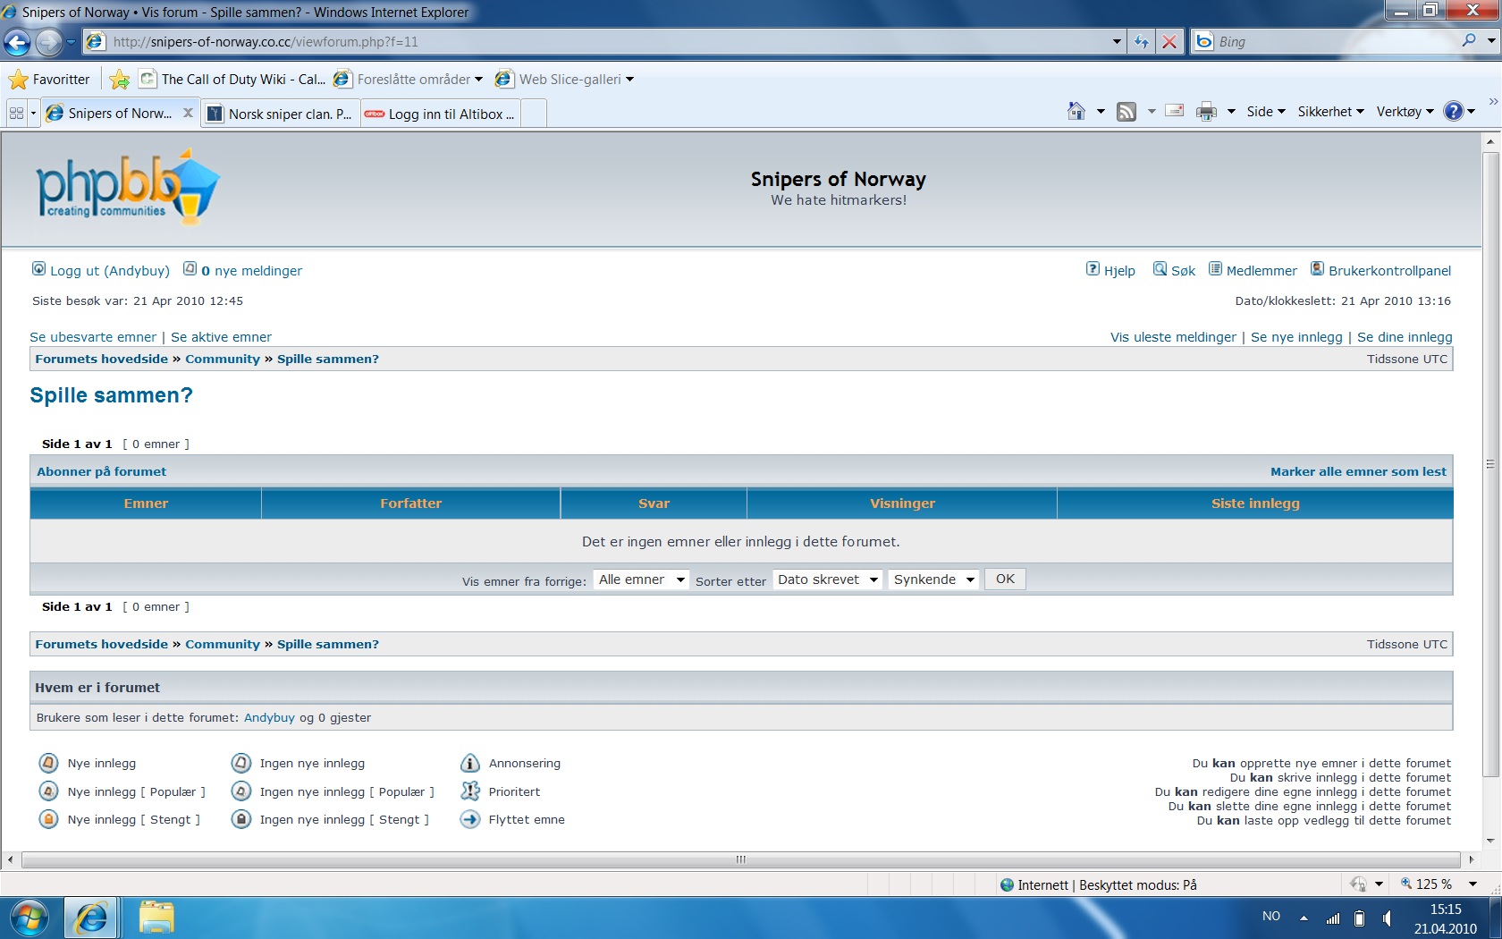Click the RSS feeds icon
Viewport: 1502px width, 939px height.
pos(1126,111)
